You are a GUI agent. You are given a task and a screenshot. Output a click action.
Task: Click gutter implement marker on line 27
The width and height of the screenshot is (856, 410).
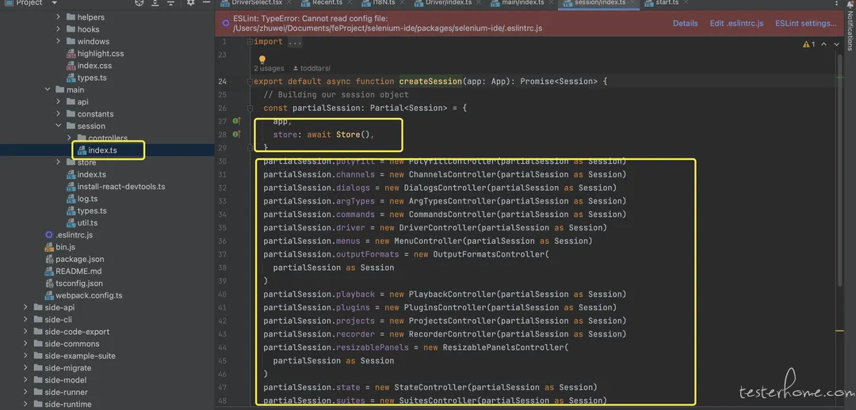236,121
